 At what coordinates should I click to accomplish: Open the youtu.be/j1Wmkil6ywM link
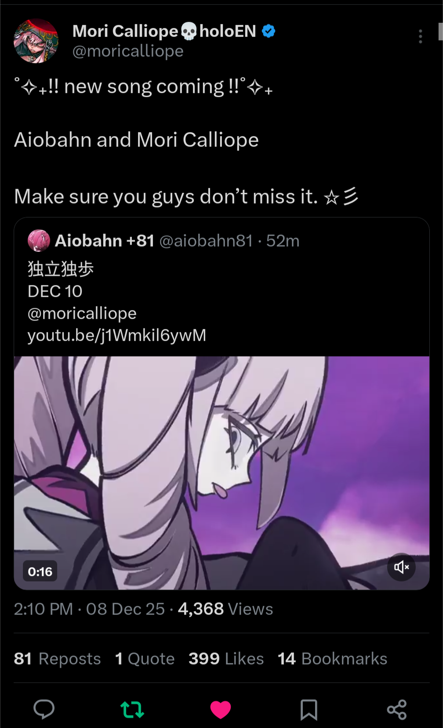coord(117,335)
